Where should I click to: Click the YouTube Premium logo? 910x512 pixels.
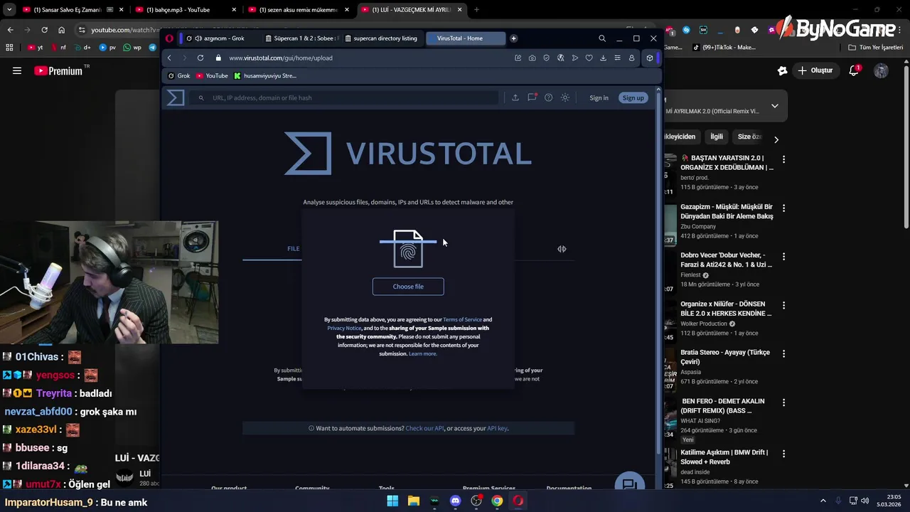[58, 70]
